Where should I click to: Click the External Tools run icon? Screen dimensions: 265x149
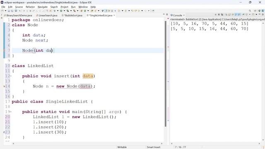point(75,11)
